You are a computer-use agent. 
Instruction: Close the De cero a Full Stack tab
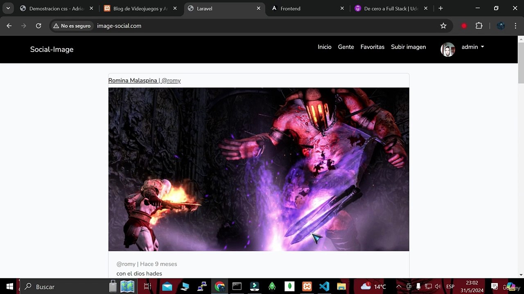pyautogui.click(x=425, y=8)
